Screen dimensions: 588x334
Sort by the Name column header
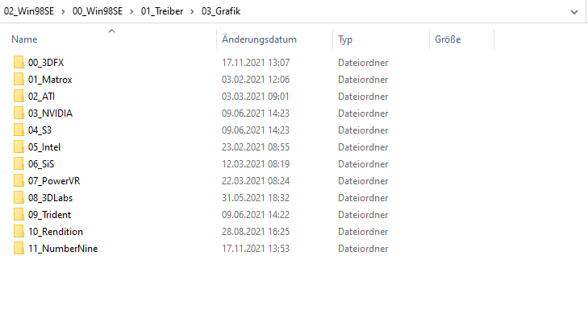click(24, 39)
